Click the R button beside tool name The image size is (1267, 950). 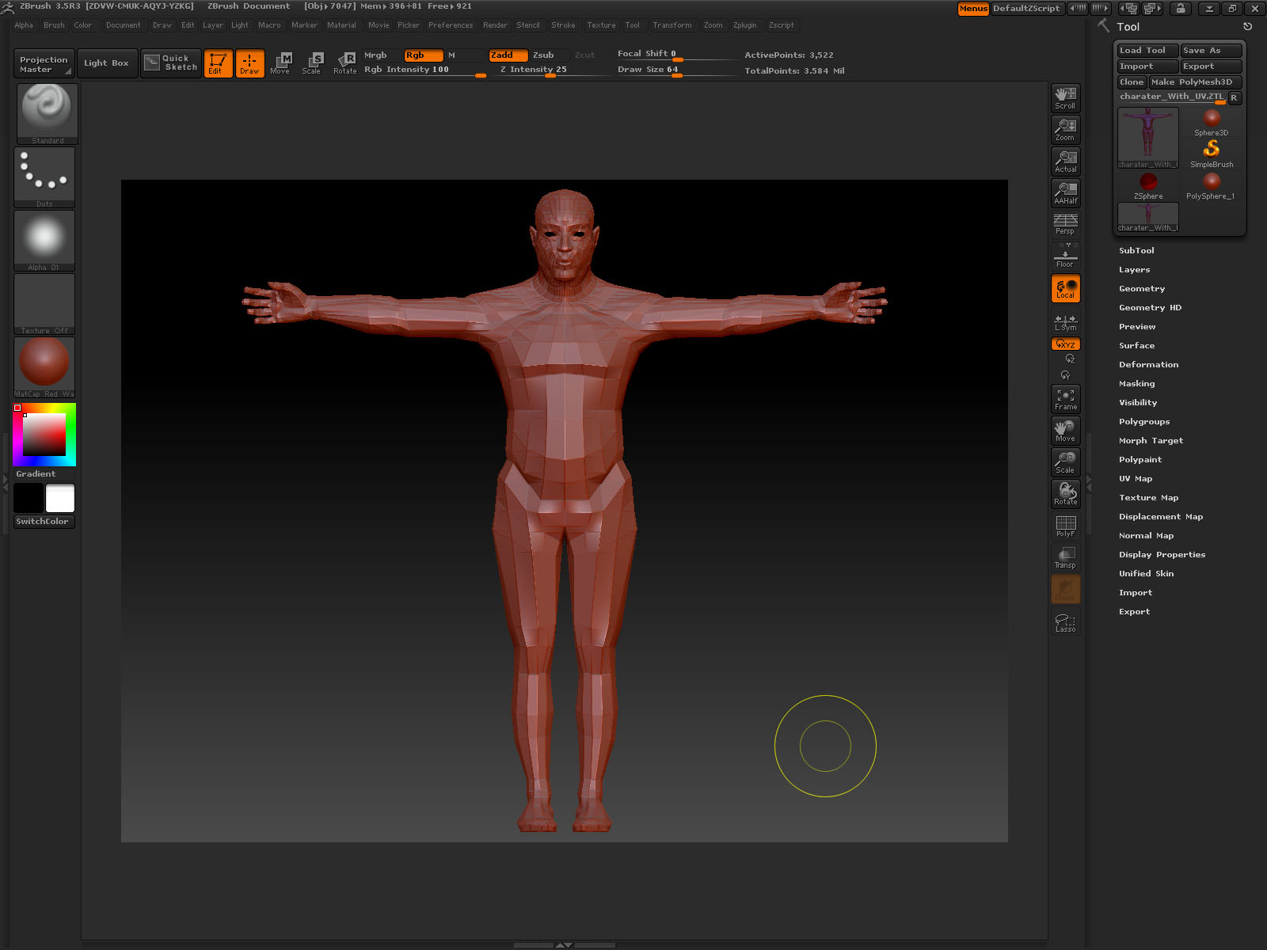(x=1234, y=97)
